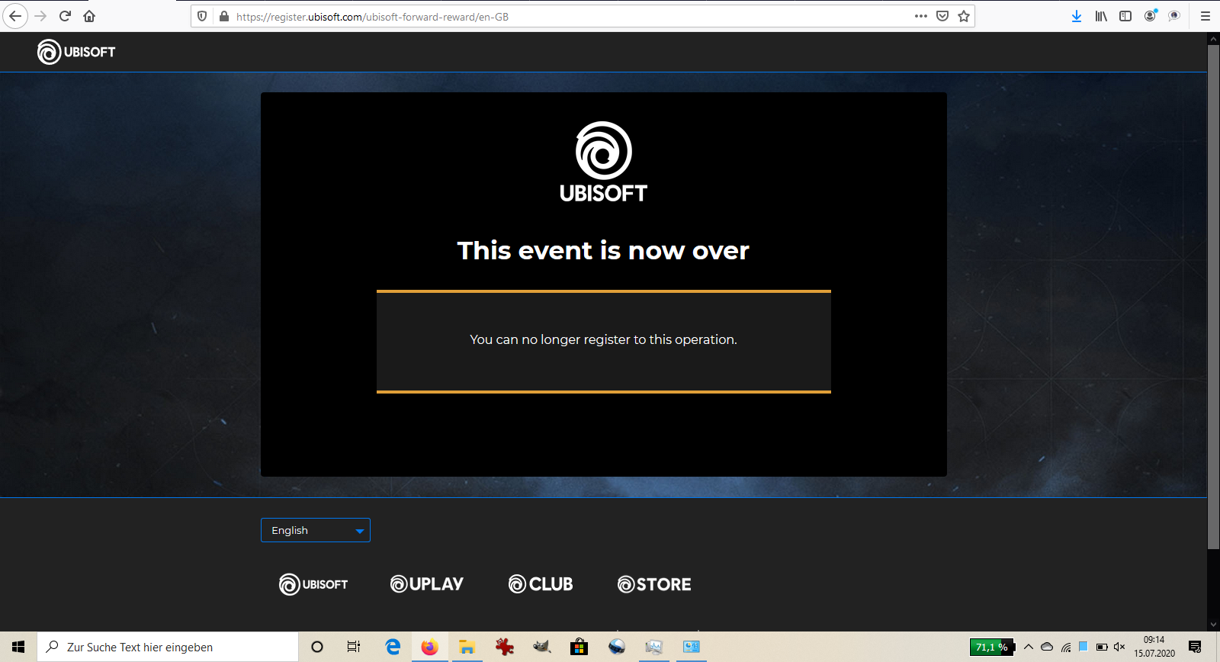The width and height of the screenshot is (1220, 662).
Task: Open Microsoft Store from the taskbar
Action: click(579, 647)
